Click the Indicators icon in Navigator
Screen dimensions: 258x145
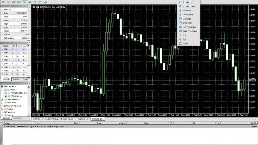[x=6, y=103]
